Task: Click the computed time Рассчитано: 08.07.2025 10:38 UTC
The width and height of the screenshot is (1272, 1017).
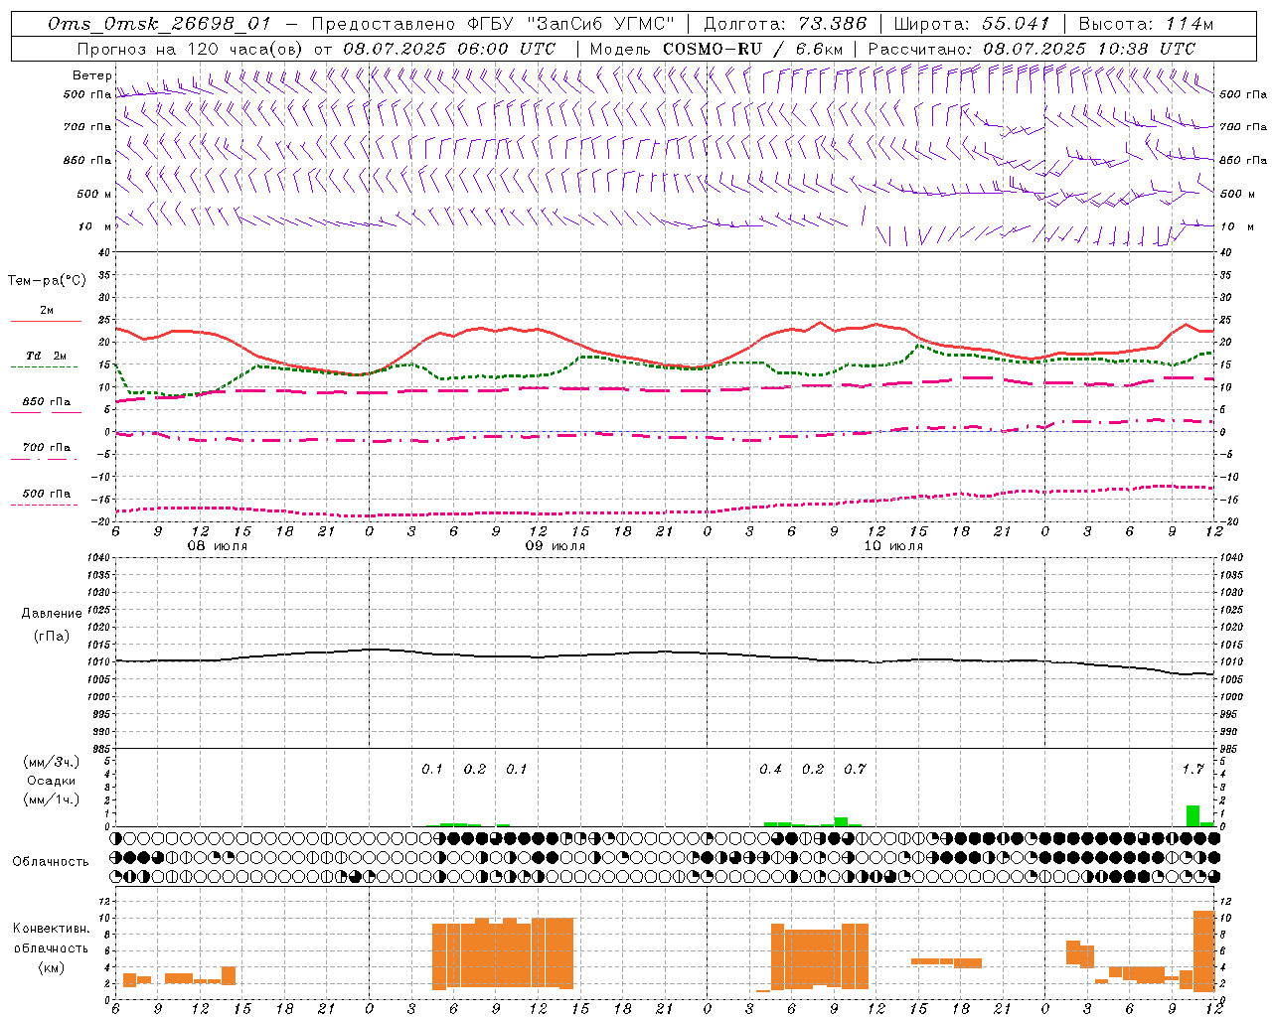Action: click(1032, 49)
